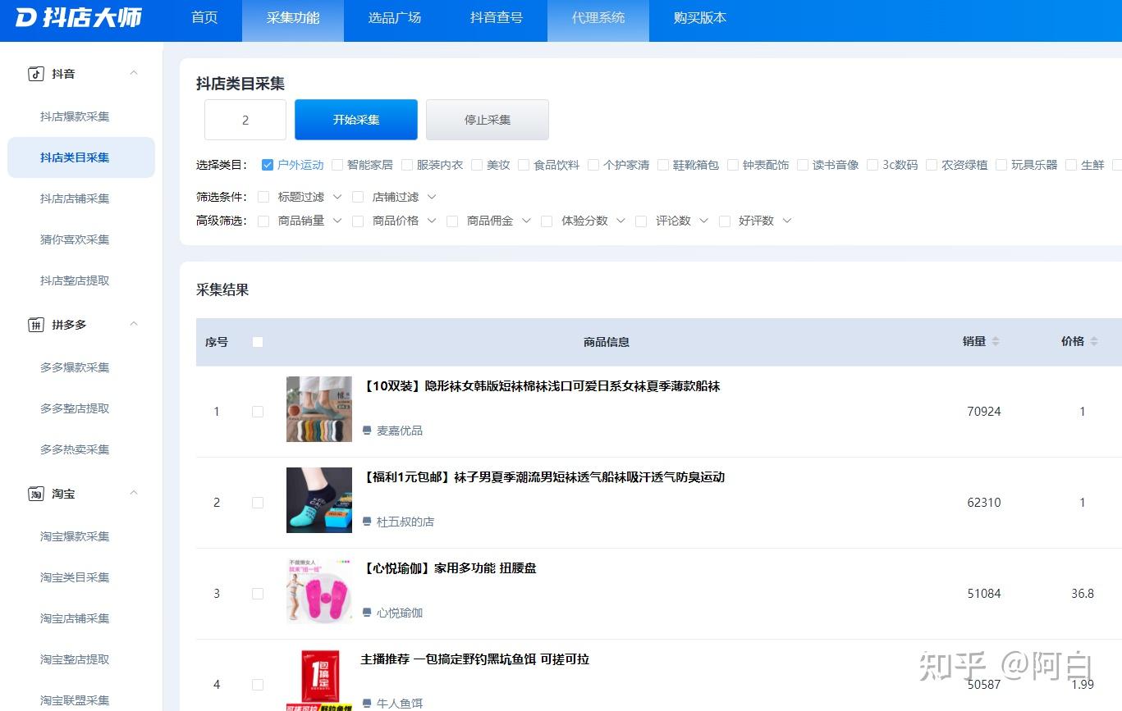The width and height of the screenshot is (1122, 711).
Task: Click product title 主播推荐 一包搞定野钓黑坑鱼饵
Action: (x=475, y=659)
